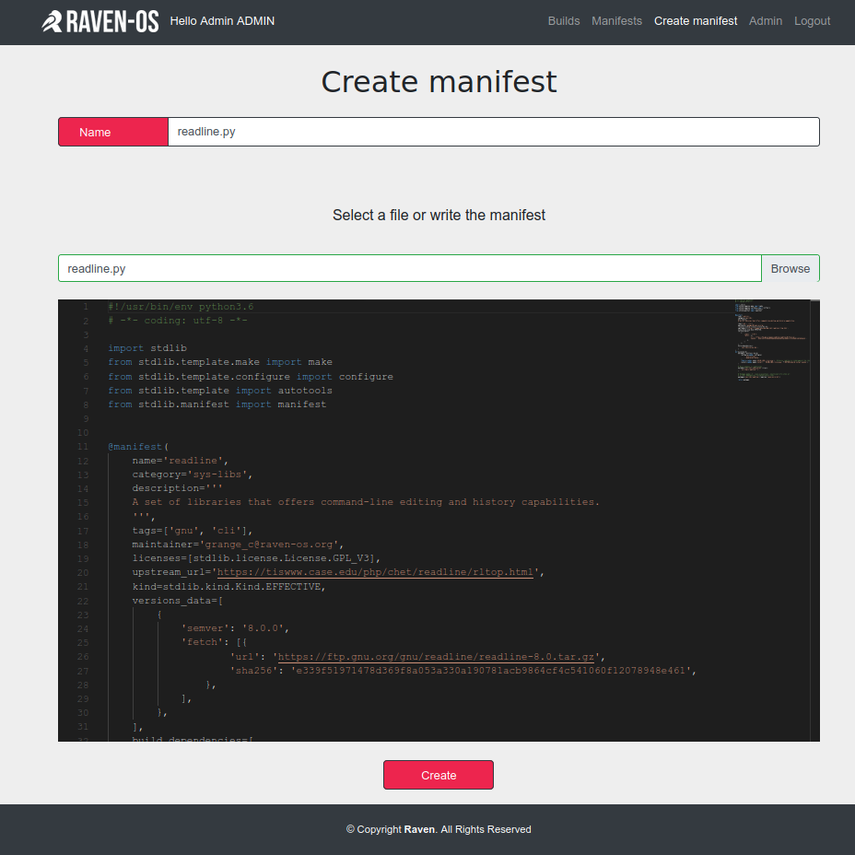Open the Admin section

click(x=766, y=21)
